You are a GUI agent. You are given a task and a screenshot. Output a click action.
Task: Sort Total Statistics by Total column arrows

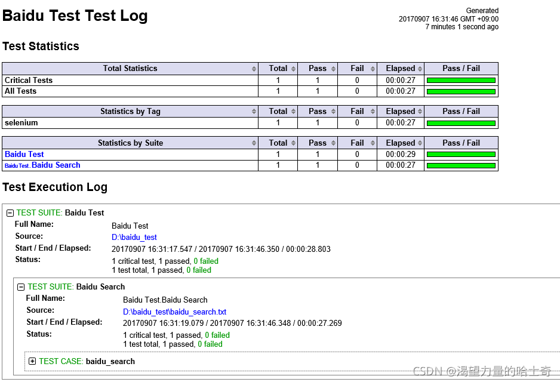(x=293, y=69)
